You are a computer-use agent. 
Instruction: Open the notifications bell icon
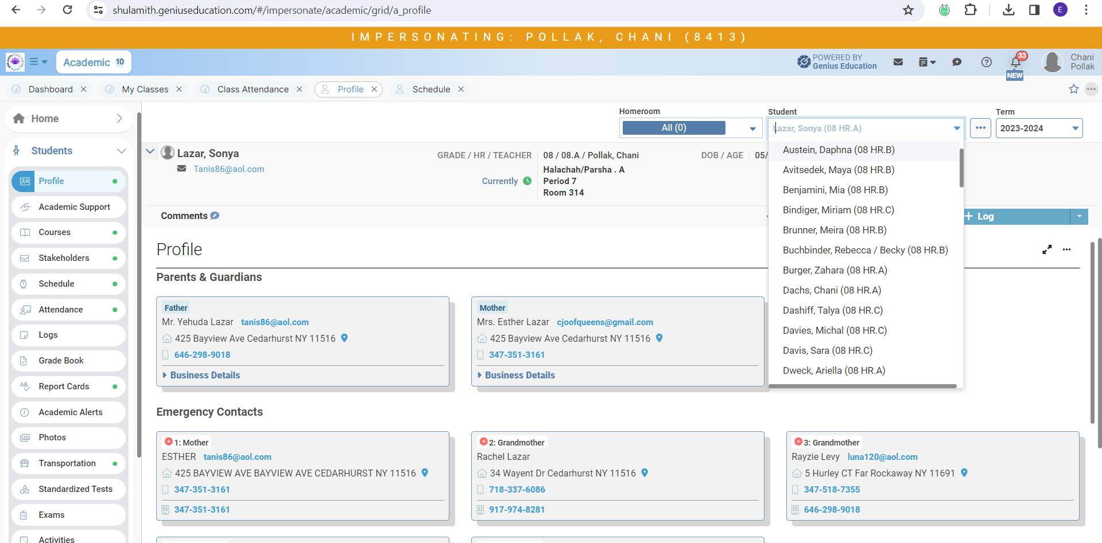(1015, 62)
